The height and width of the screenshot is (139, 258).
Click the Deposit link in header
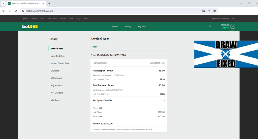225,28
